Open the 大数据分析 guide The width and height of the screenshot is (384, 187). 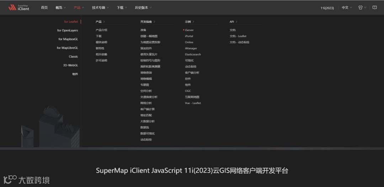tap(148, 121)
